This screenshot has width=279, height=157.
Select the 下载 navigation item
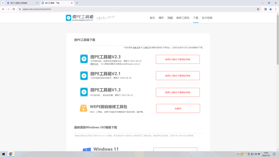point(196,18)
